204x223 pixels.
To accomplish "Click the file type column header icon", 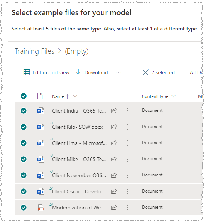I will pos(40,96).
